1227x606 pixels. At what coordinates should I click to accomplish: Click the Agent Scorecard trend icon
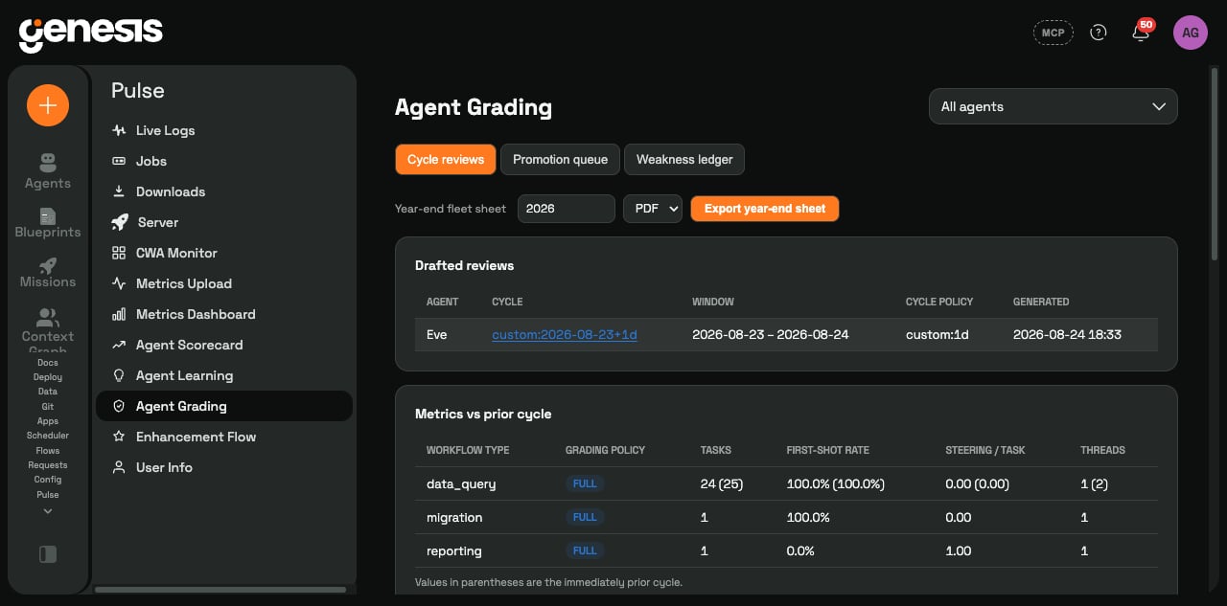point(119,345)
